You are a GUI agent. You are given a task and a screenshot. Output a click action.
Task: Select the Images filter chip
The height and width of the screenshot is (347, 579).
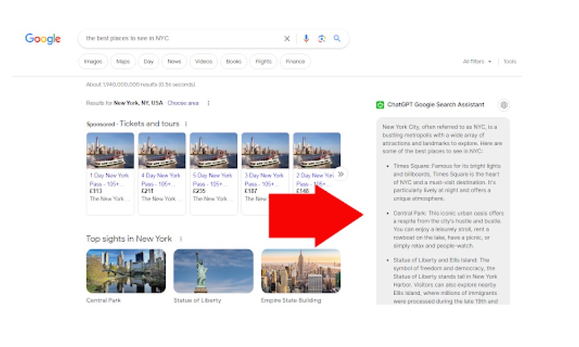point(93,61)
